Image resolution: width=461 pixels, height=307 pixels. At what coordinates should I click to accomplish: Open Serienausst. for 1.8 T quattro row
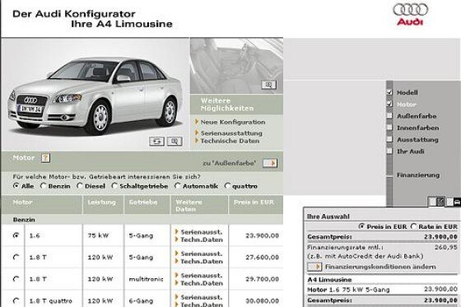tap(202, 297)
